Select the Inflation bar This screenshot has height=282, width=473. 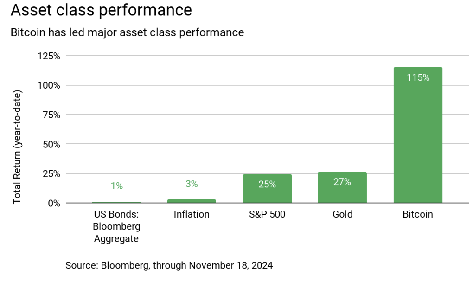click(192, 201)
